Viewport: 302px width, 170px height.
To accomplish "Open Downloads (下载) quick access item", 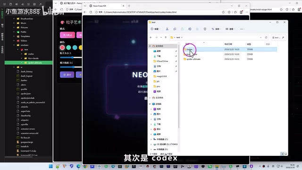I will (159, 56).
